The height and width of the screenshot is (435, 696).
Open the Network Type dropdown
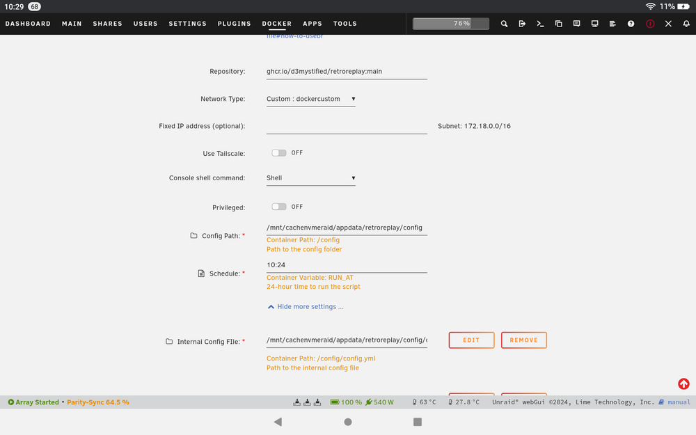[310, 99]
